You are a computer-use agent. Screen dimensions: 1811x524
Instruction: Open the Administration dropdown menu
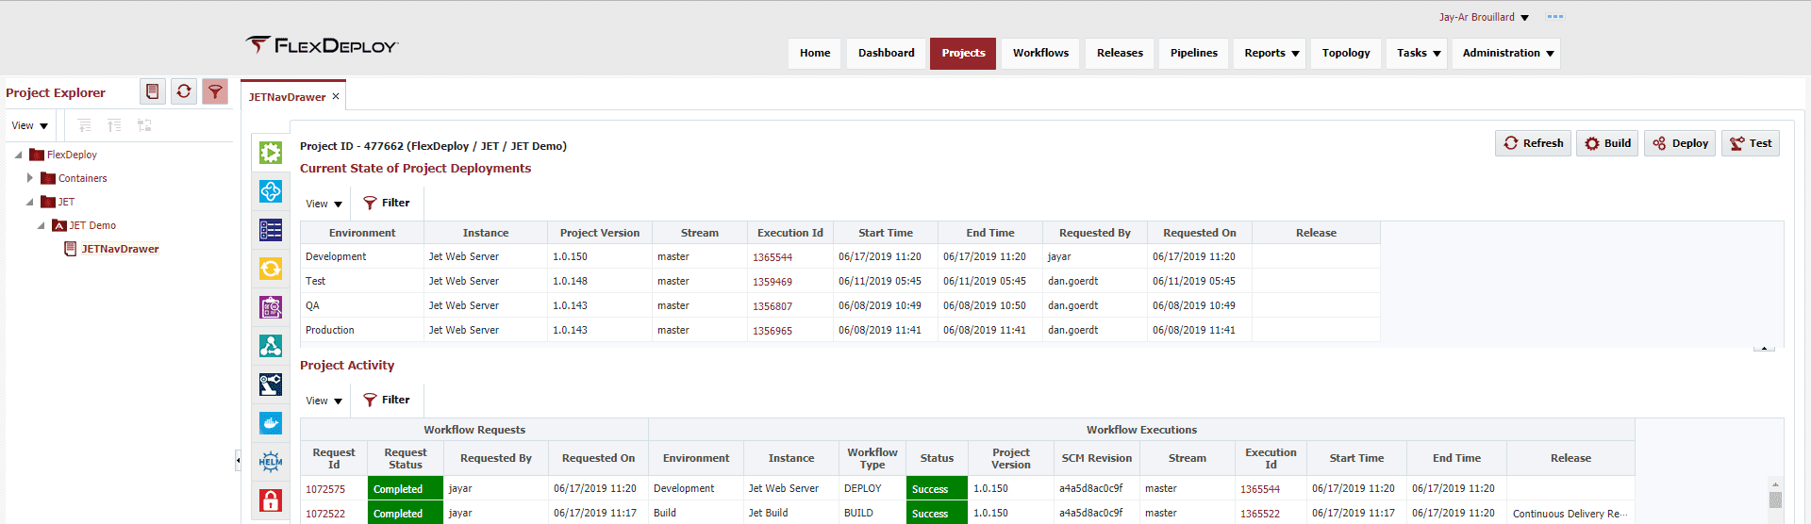coord(1507,53)
